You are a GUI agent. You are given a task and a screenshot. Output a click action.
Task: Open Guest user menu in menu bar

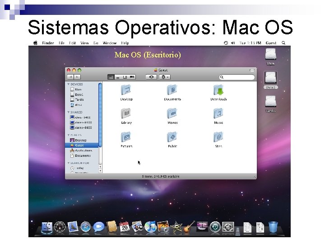(x=271, y=43)
